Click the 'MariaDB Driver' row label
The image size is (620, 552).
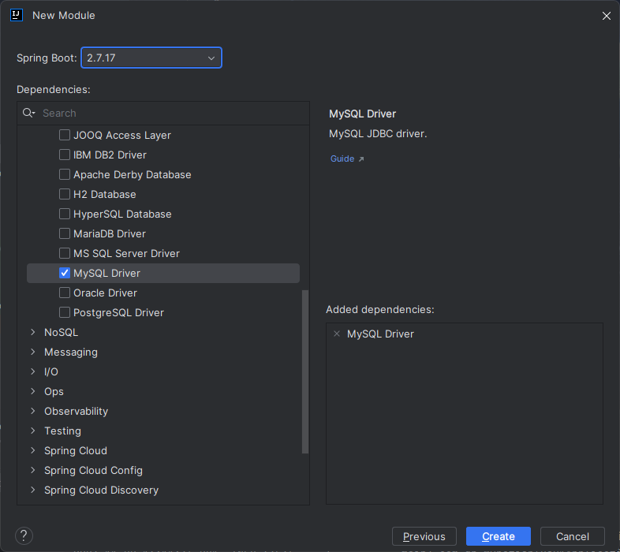110,233
